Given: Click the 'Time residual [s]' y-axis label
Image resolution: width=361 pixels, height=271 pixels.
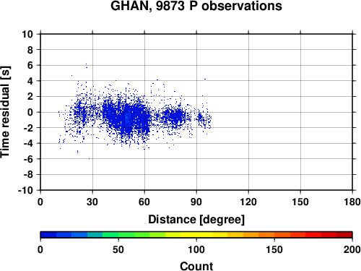Looking at the screenshot, I should point(5,112).
